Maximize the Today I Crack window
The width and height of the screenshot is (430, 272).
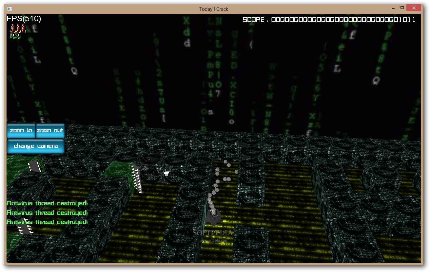[402, 8]
